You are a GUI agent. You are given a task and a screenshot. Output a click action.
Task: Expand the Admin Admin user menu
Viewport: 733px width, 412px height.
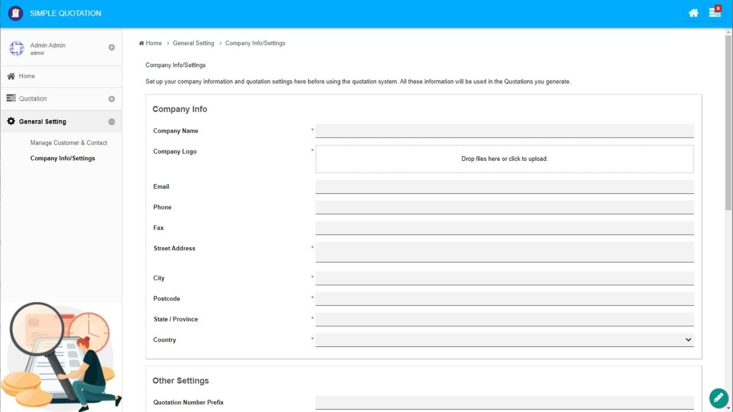pos(112,47)
